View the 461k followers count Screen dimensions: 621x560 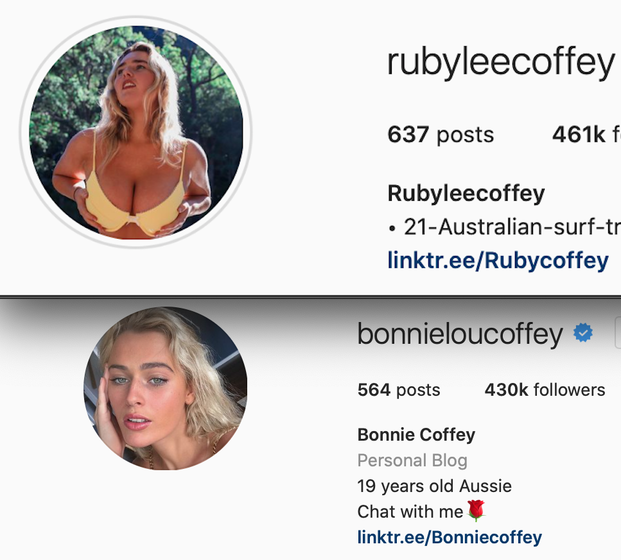pyautogui.click(x=586, y=135)
